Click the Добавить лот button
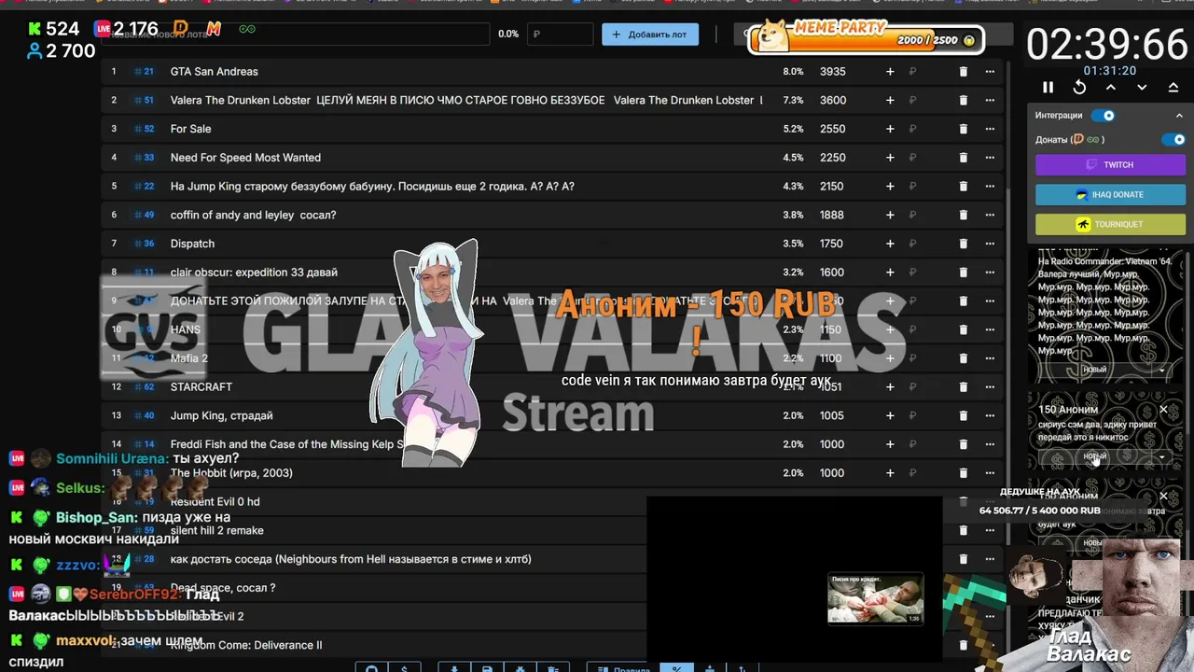The image size is (1194, 672). (650, 35)
